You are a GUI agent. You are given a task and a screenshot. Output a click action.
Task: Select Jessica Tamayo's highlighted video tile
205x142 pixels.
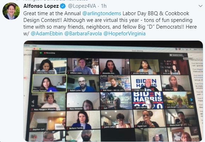(49, 83)
